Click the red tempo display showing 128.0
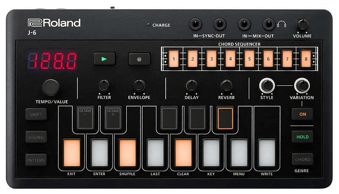This screenshot has height=194, width=339. click(x=53, y=61)
